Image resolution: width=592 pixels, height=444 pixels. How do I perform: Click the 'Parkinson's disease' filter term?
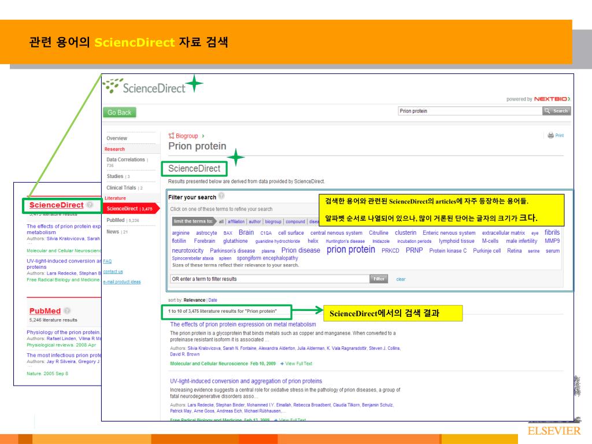point(232,251)
